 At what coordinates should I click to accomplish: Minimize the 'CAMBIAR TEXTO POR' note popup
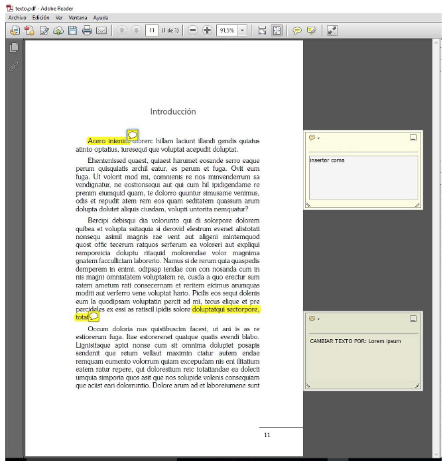tap(413, 319)
